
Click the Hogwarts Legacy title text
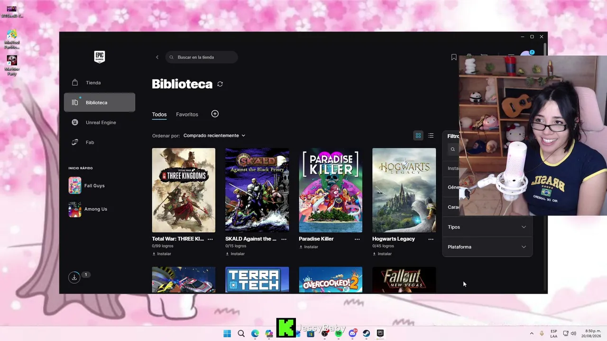click(394, 239)
